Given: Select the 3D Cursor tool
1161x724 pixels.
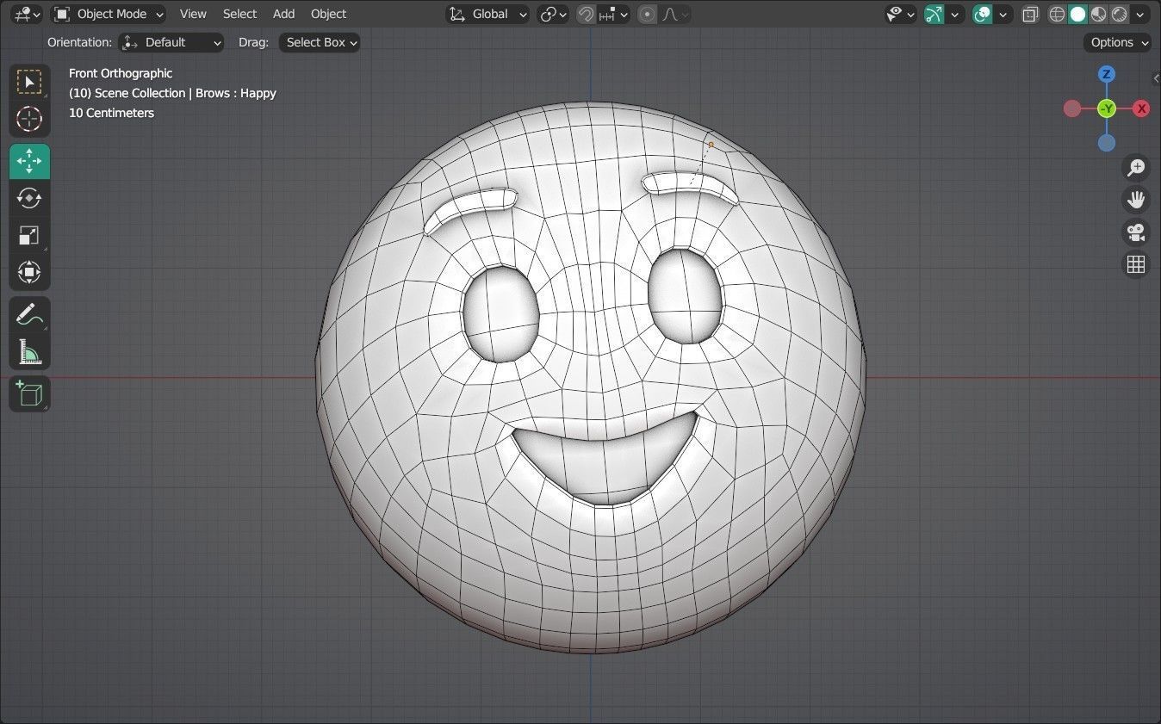Looking at the screenshot, I should pos(29,119).
